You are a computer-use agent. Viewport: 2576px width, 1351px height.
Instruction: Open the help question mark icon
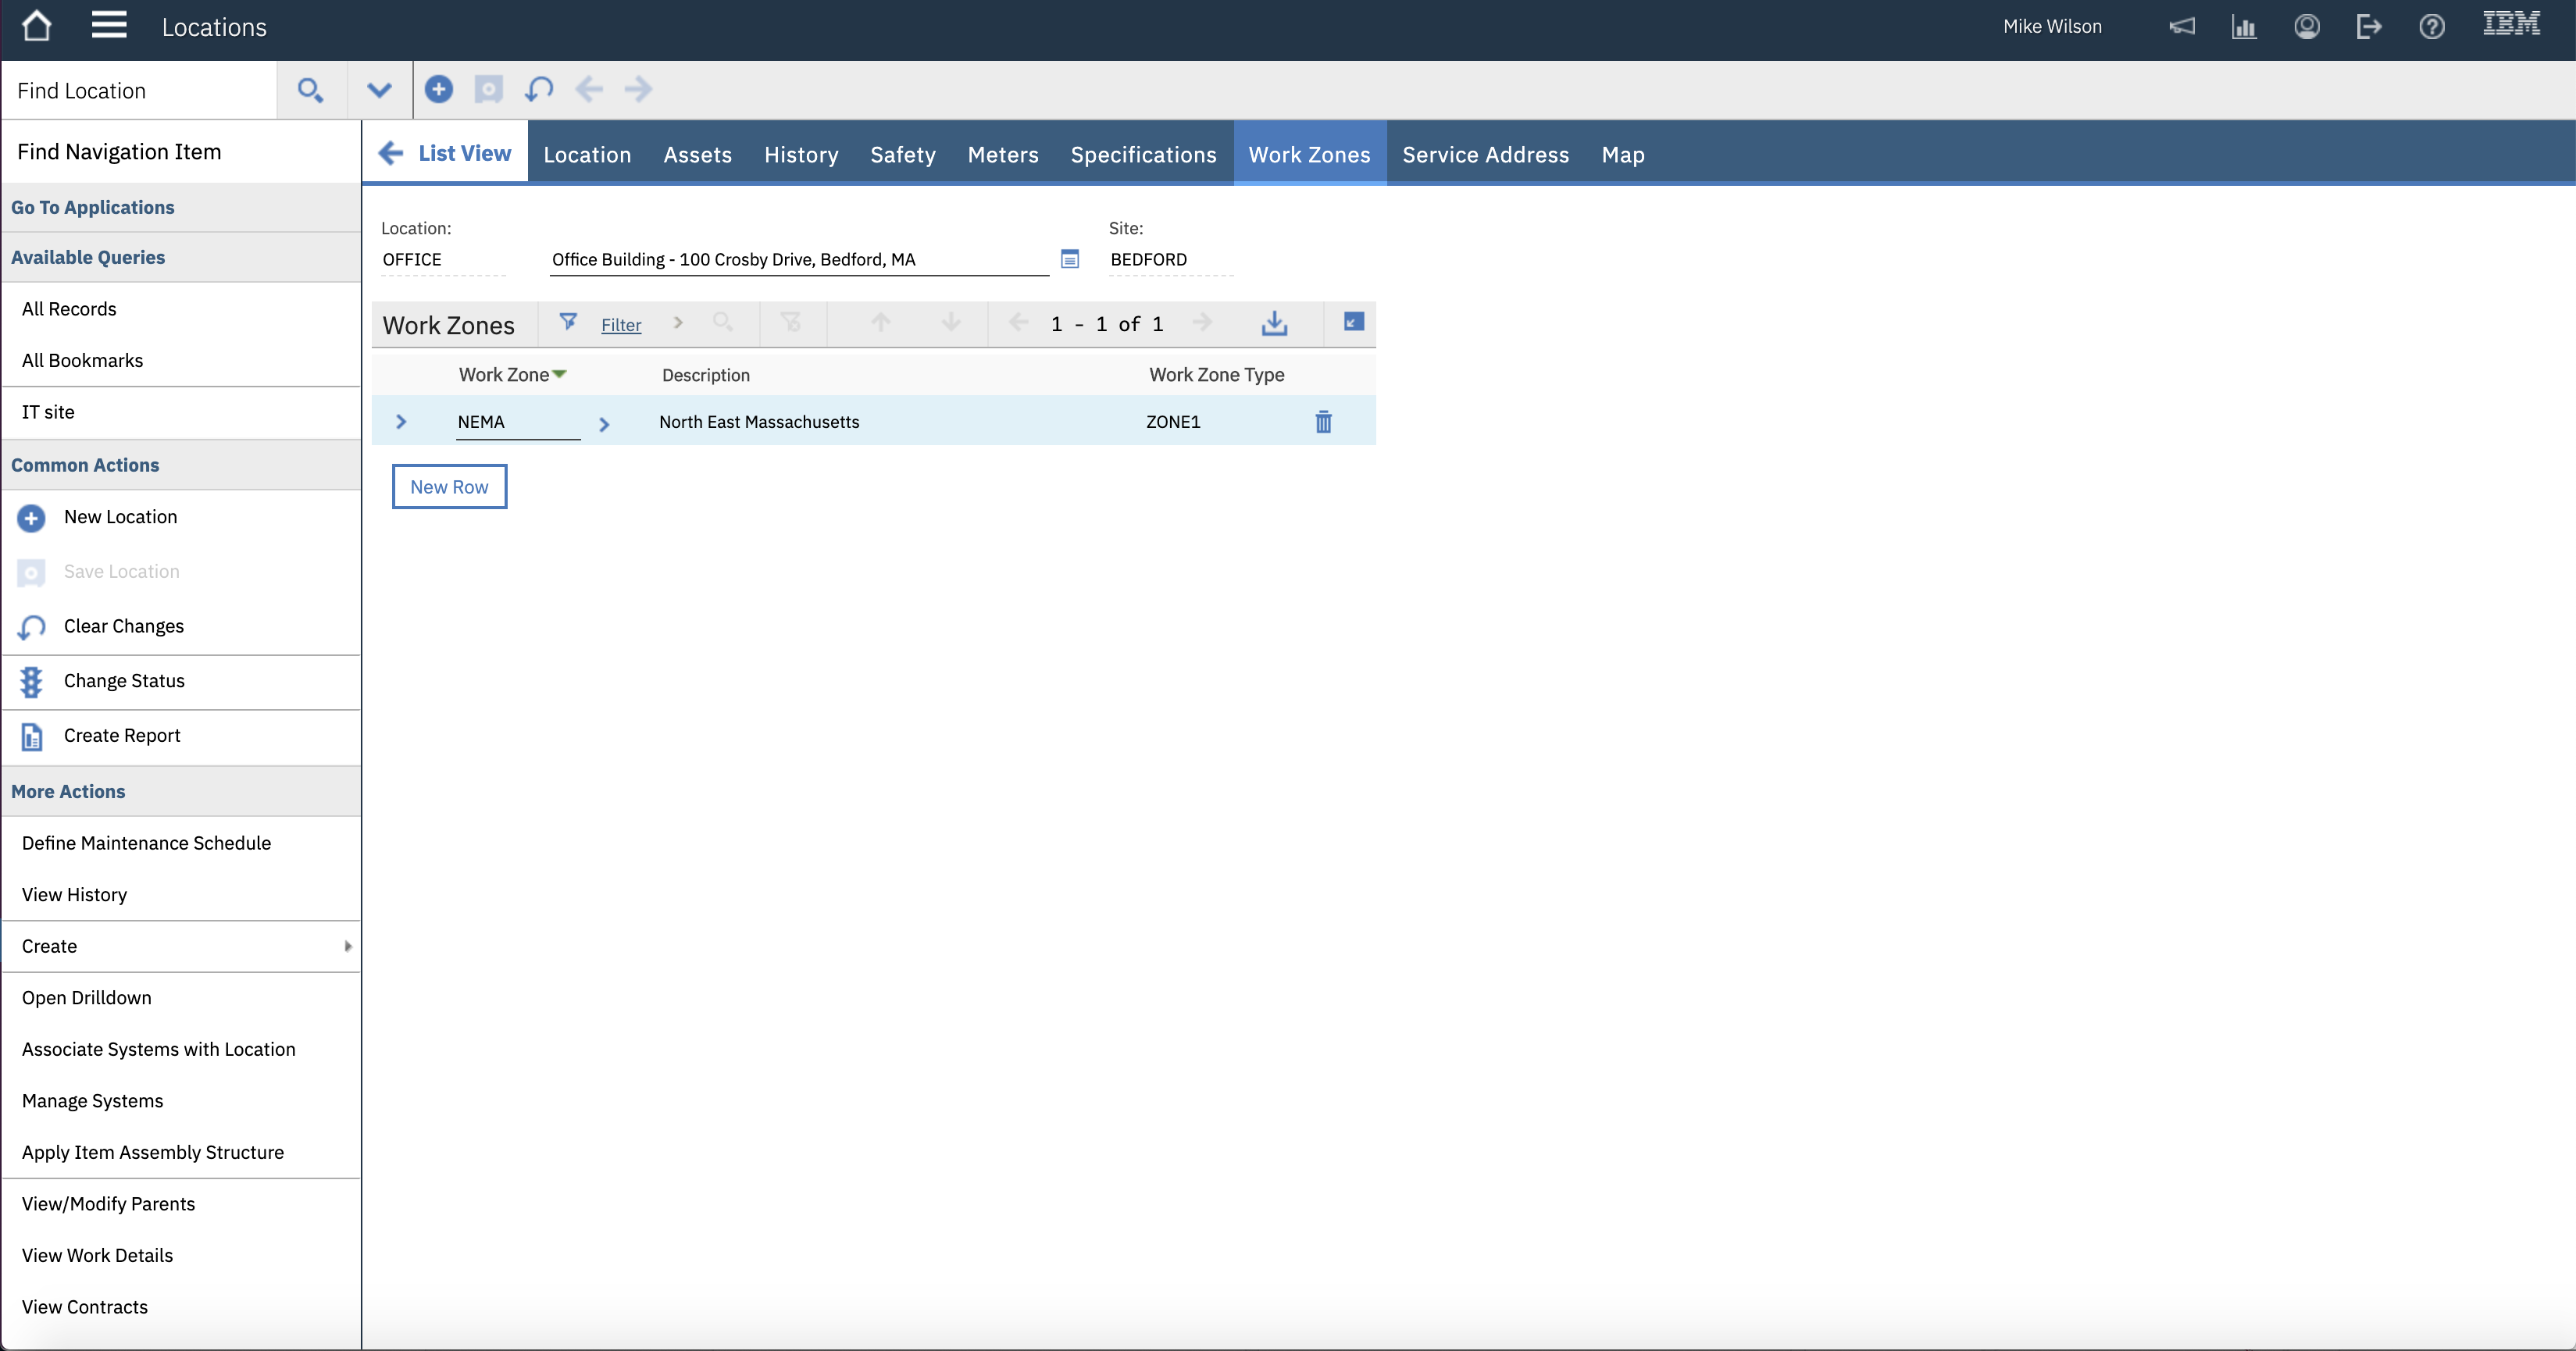[x=2432, y=27]
